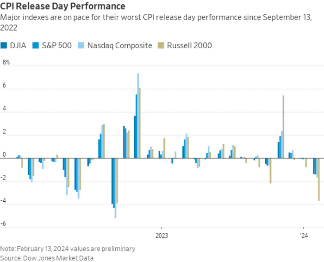324x262 pixels.
Task: Click the '24 x-axis tick label
Action: tap(304, 236)
